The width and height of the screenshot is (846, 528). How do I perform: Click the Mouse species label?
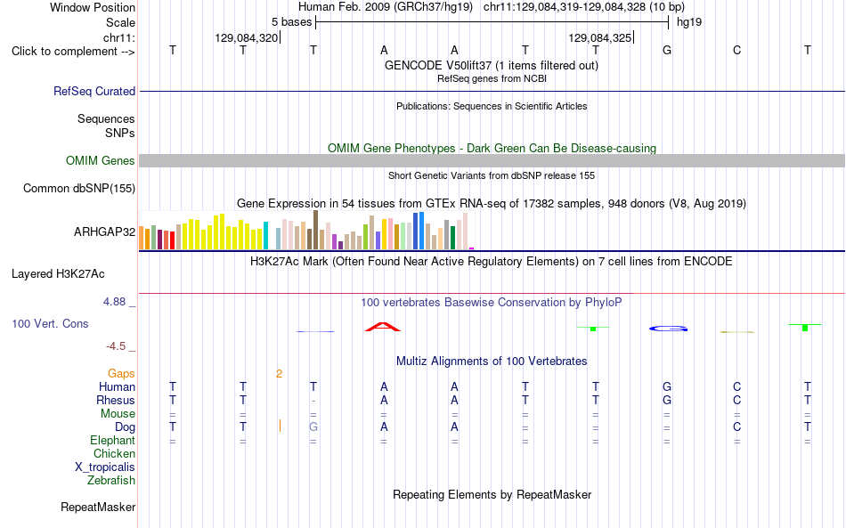pos(118,414)
